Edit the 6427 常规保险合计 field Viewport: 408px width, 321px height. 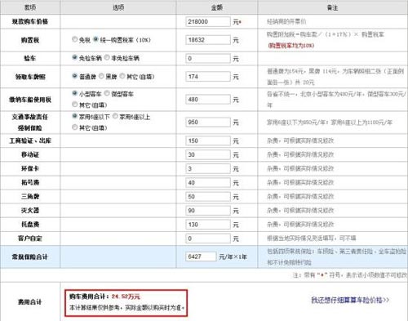coord(201,256)
